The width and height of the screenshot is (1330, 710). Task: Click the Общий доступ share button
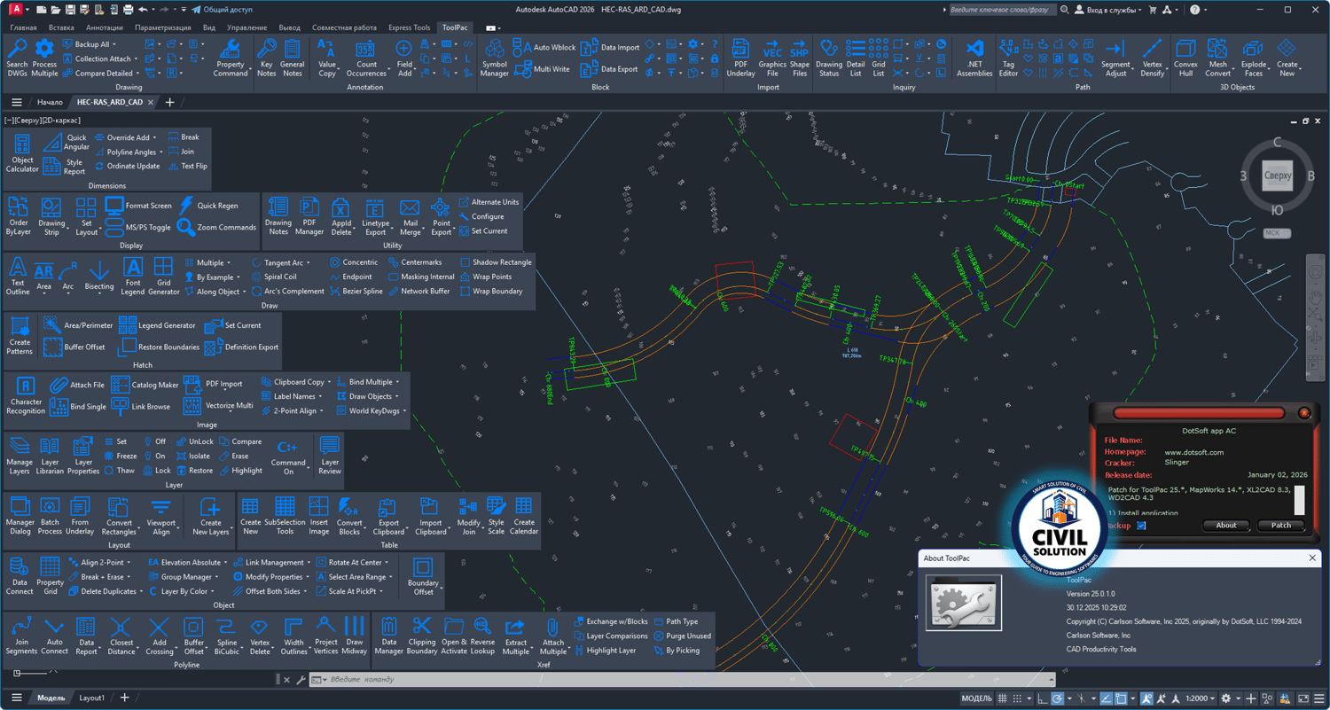(222, 10)
